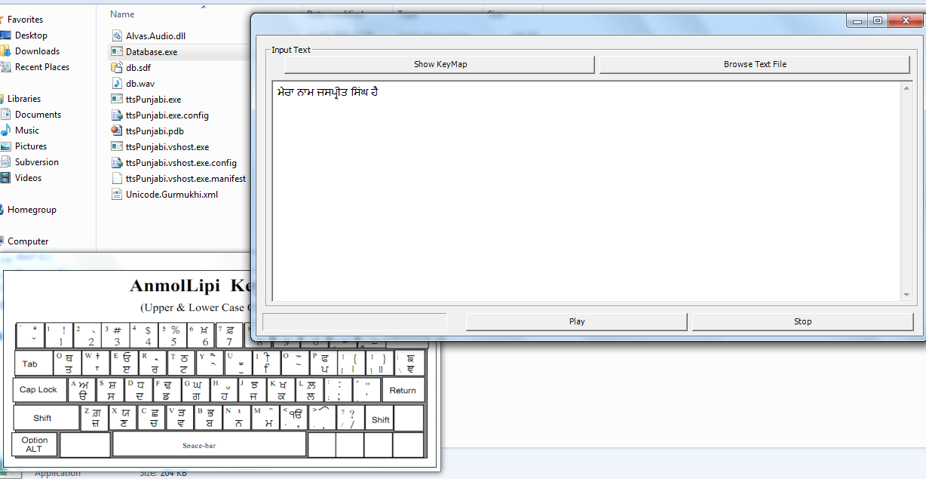Click the Unicode.Gurmukhi.xml file icon
This screenshot has height=479, width=926.
coord(117,194)
